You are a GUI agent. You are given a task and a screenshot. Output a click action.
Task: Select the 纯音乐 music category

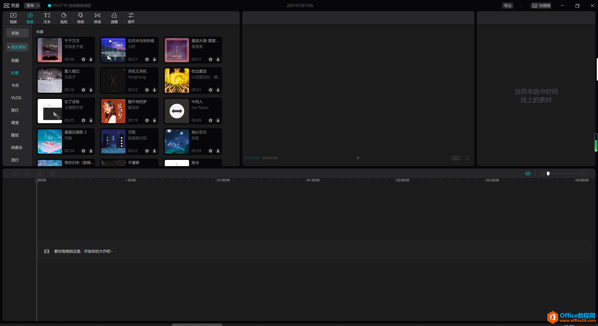point(17,147)
